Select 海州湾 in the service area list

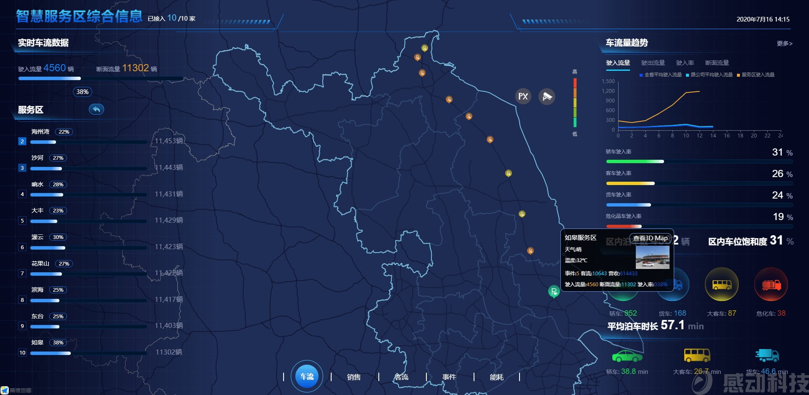pos(40,132)
